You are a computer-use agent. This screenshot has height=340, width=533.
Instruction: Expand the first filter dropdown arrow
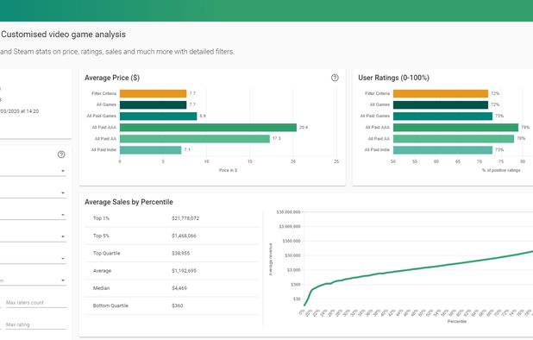point(63,171)
